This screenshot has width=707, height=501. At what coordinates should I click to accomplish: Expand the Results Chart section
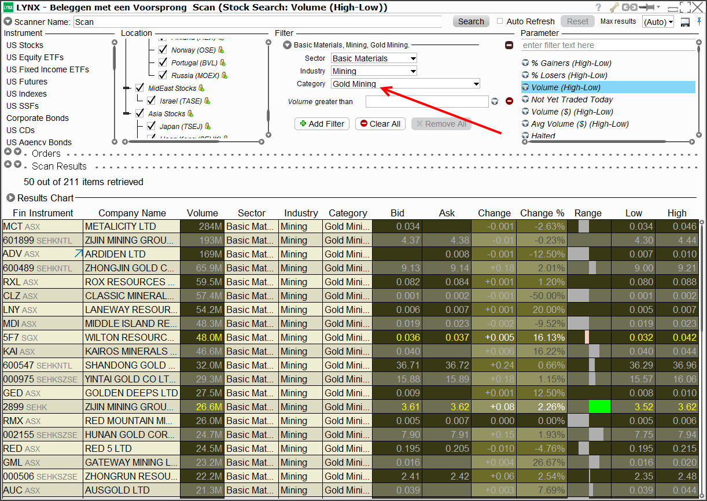click(10, 198)
